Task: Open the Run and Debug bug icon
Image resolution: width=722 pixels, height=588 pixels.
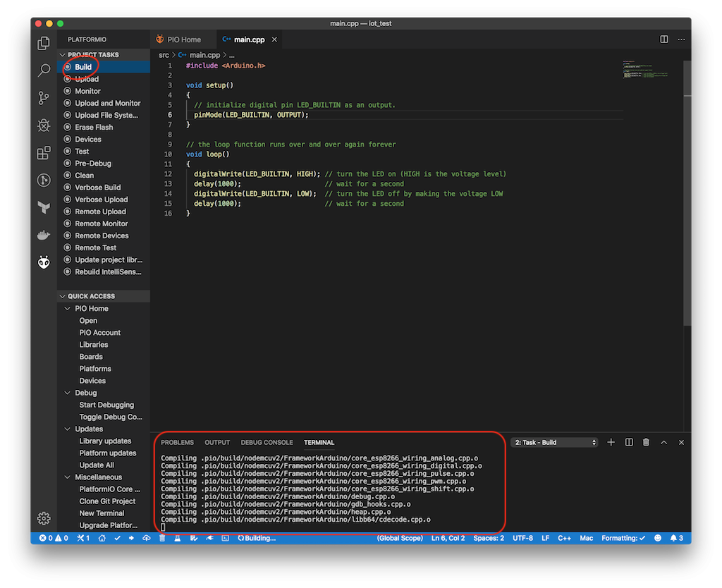Action: pos(44,125)
